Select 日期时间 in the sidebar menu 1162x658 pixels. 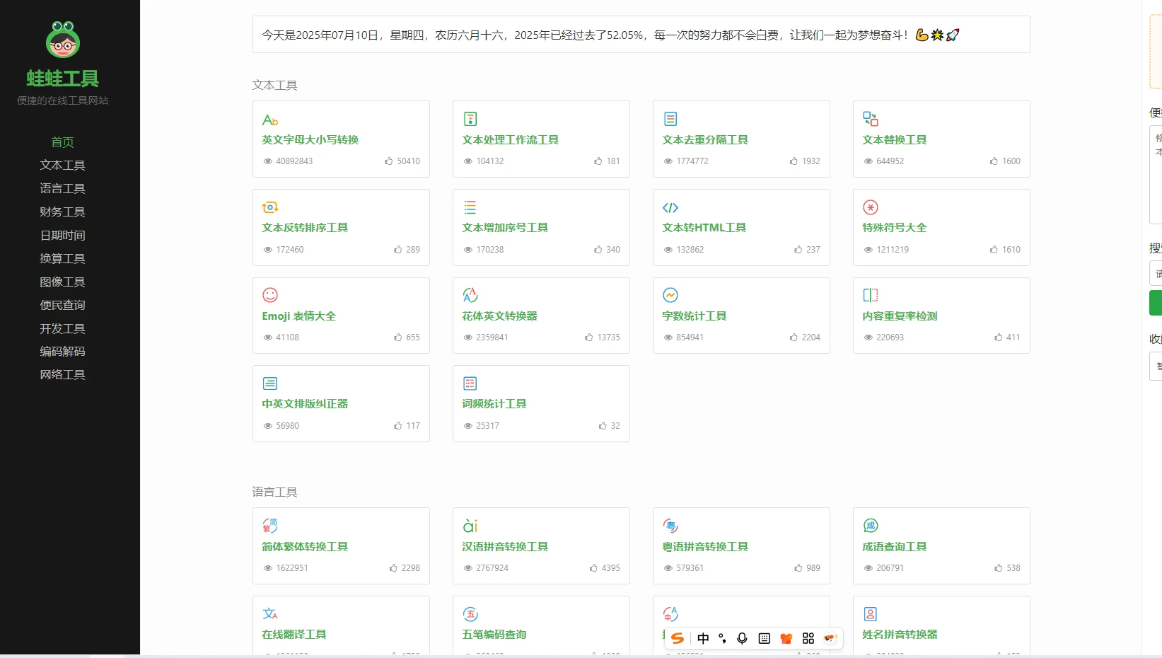pos(62,235)
